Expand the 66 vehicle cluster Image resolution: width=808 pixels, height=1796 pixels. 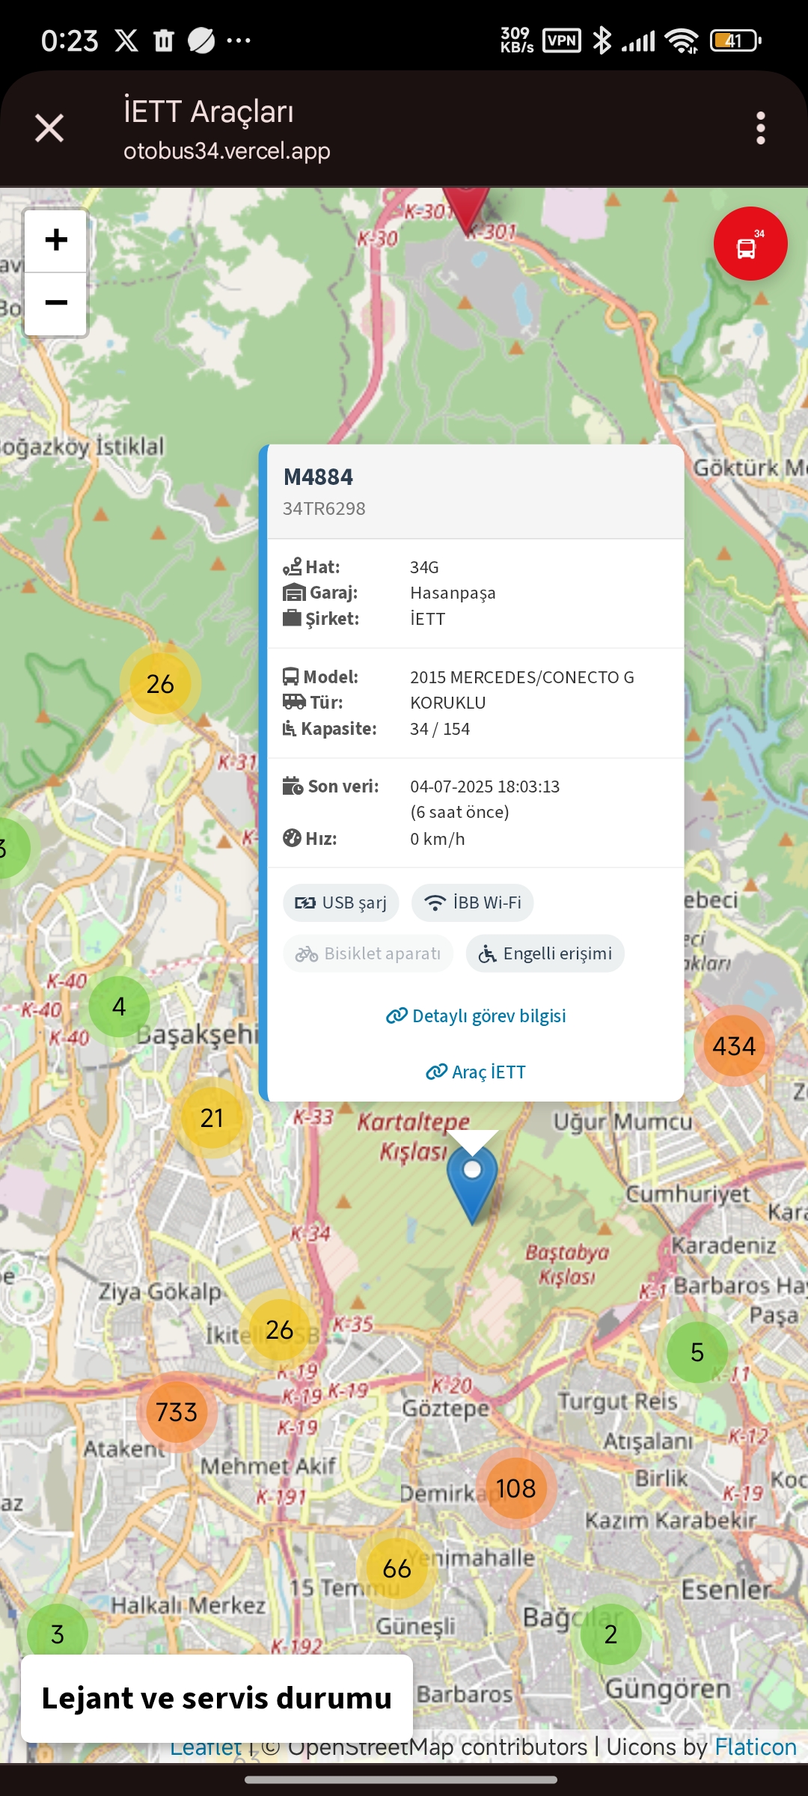397,1569
